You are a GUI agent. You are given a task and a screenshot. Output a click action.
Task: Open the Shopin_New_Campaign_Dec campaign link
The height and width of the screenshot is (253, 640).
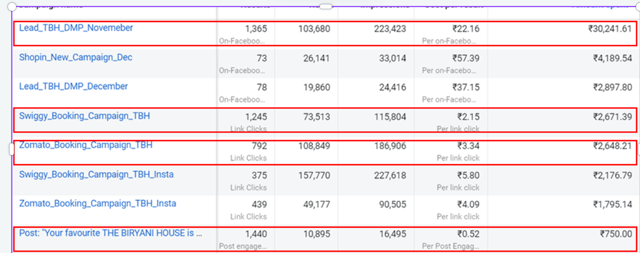(76, 58)
